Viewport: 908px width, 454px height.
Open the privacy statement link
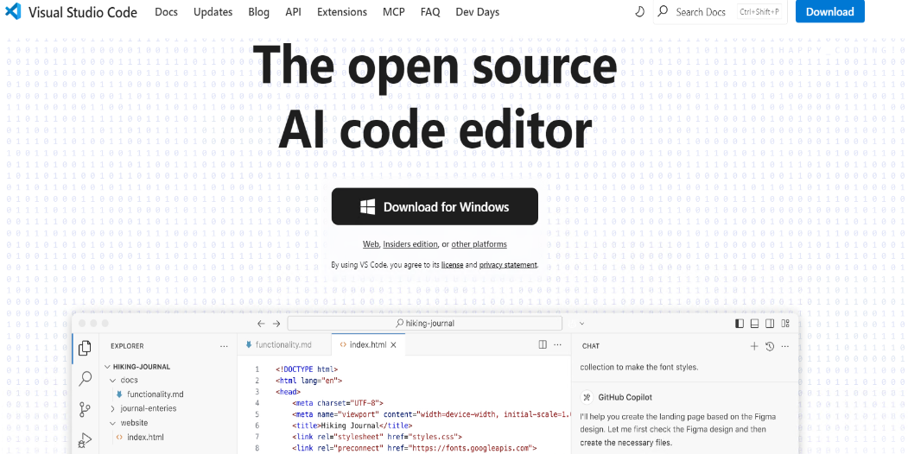(508, 265)
